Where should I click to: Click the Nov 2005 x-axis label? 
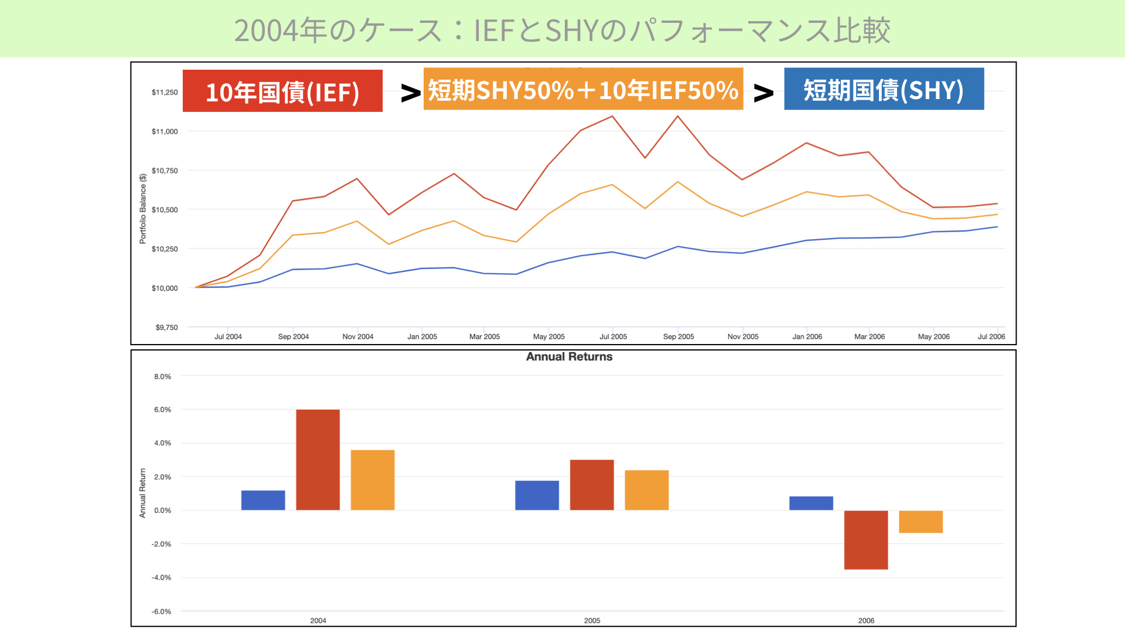743,336
